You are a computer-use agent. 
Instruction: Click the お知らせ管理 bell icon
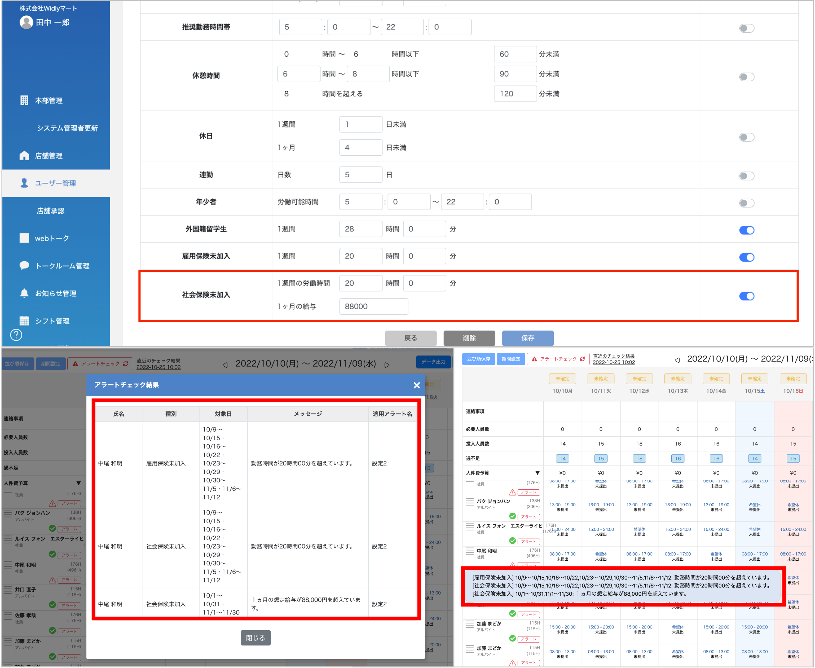pos(24,293)
